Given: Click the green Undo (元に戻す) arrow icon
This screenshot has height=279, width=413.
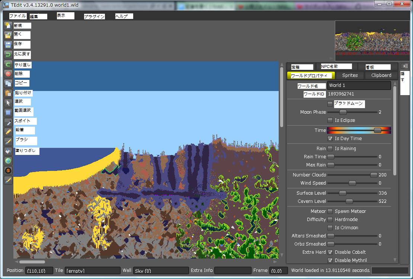Looking at the screenshot, I should [8, 55].
